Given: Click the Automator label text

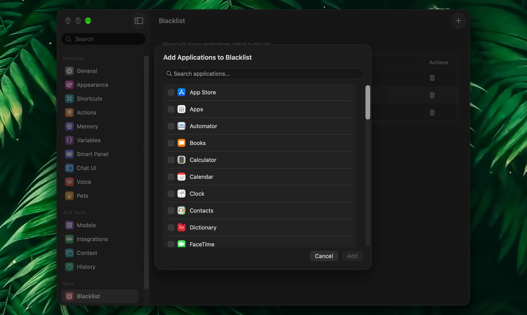Looking at the screenshot, I should point(203,126).
